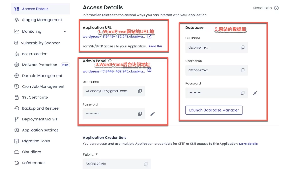Open Application URL in new tab icon

[149, 36]
